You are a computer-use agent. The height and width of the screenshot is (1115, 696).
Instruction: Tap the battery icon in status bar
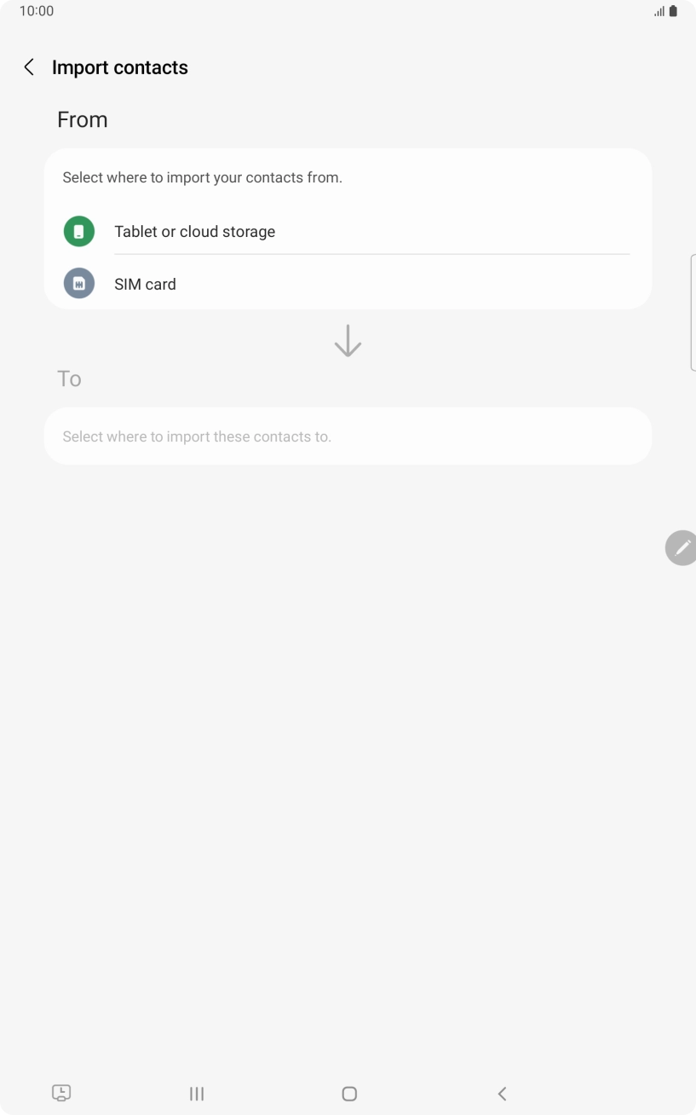pos(673,11)
